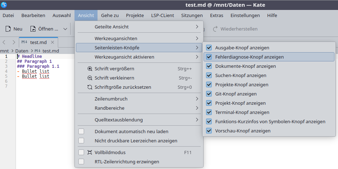
Task: Open the Projekte menu
Action: pyautogui.click(x=135, y=16)
